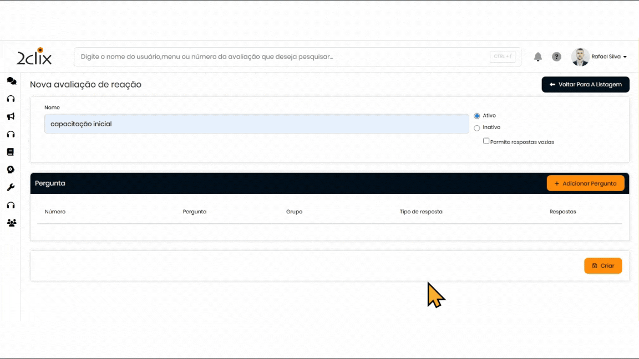639x359 pixels.
Task: Click headset icon between chat and megaphone
Action: point(11,99)
